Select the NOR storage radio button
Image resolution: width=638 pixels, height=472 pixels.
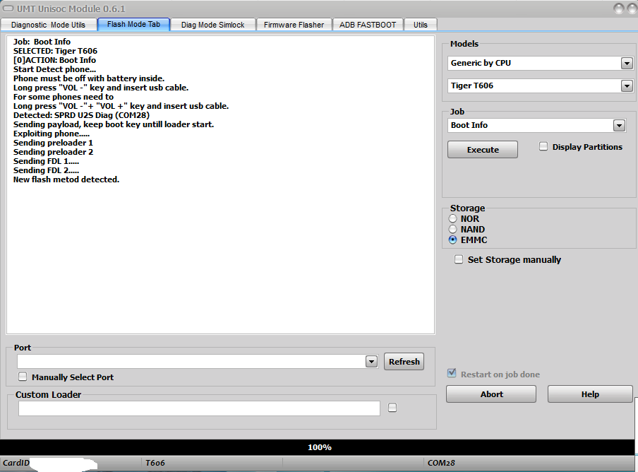(x=452, y=219)
